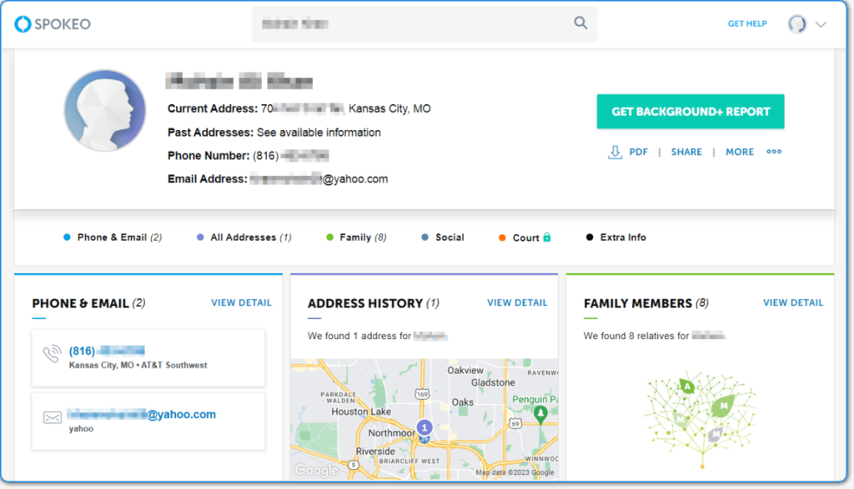The height and width of the screenshot is (489, 854).
Task: Click the search magnifier icon
Action: [580, 23]
